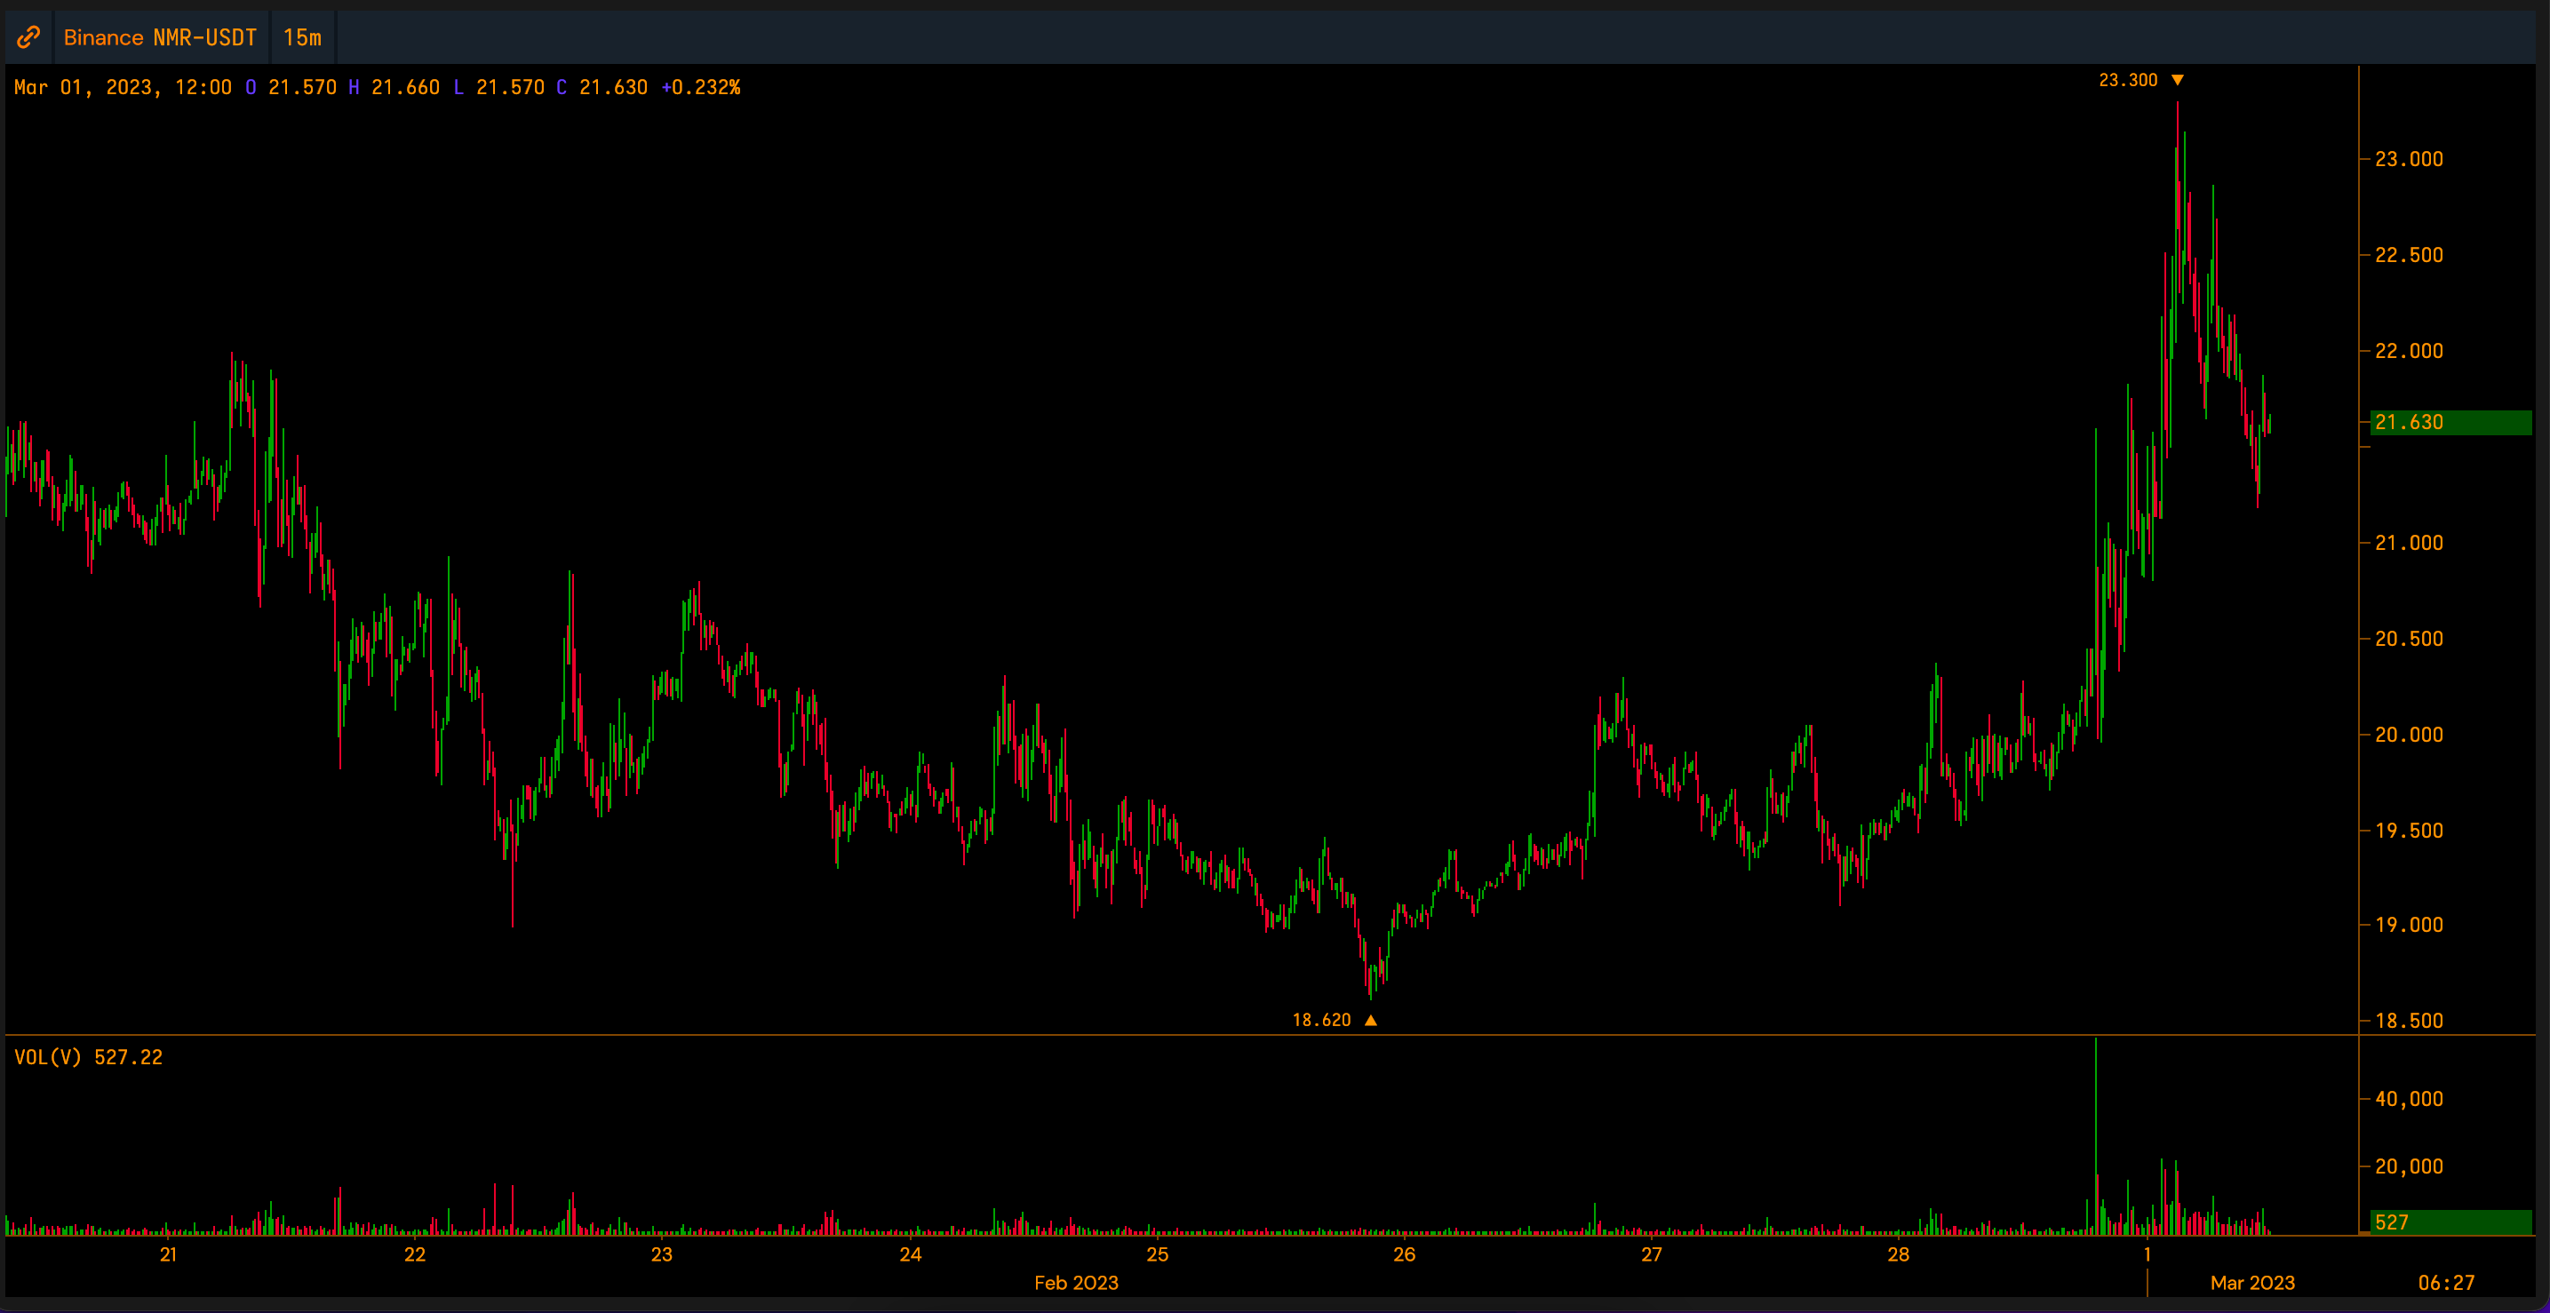This screenshot has height=1313, width=2550.
Task: Open the 15m interval selector
Action: click(302, 37)
